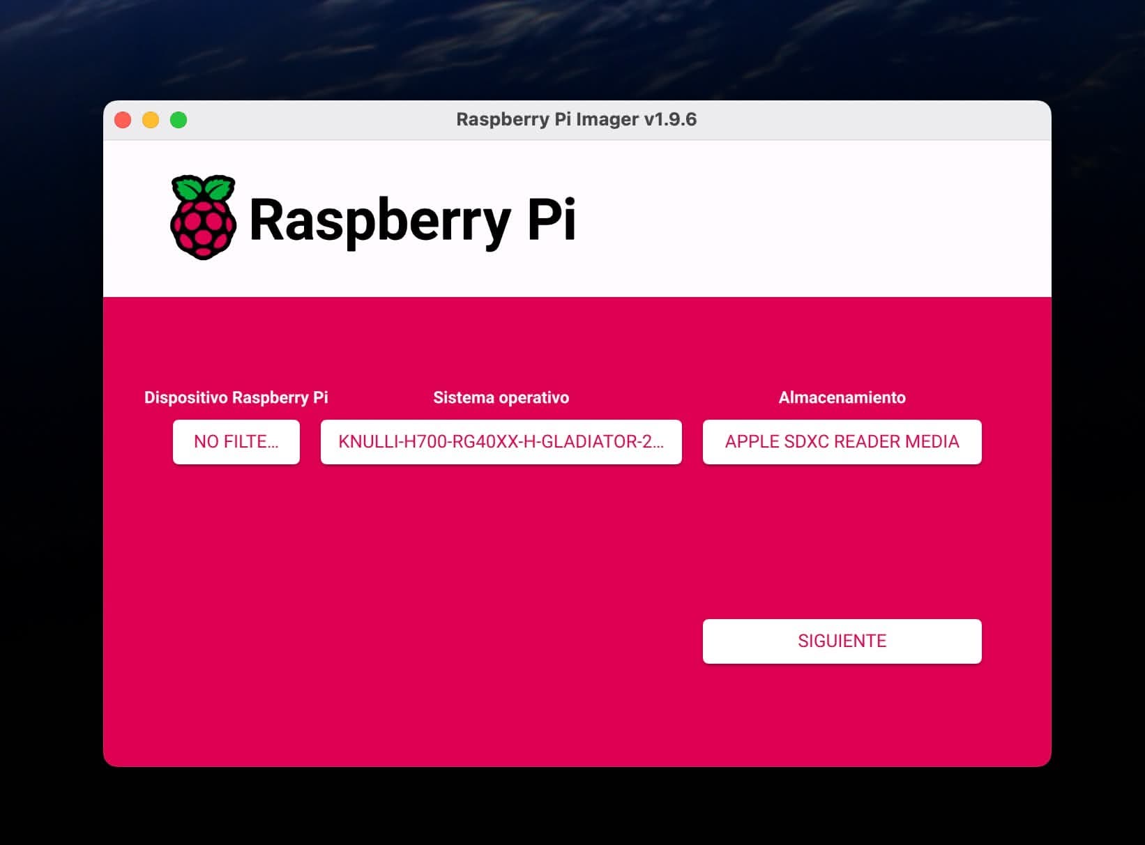
Task: Click the Raspberry Pi logo icon
Action: pos(203,218)
